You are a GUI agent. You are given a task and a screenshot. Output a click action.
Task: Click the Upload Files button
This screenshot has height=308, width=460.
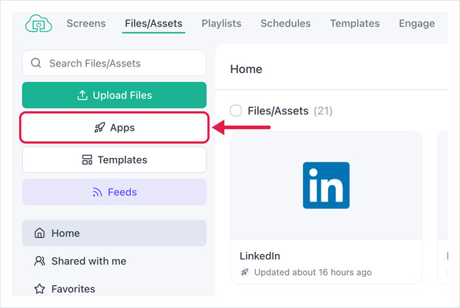[114, 95]
